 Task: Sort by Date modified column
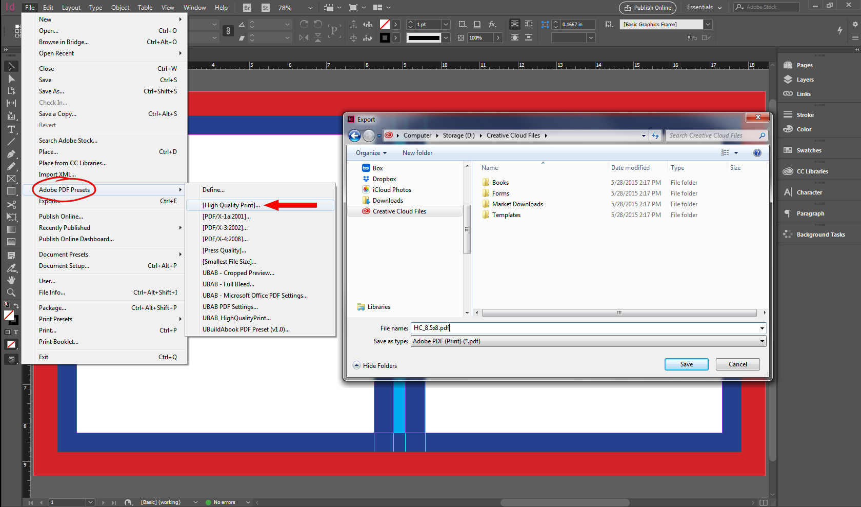630,168
